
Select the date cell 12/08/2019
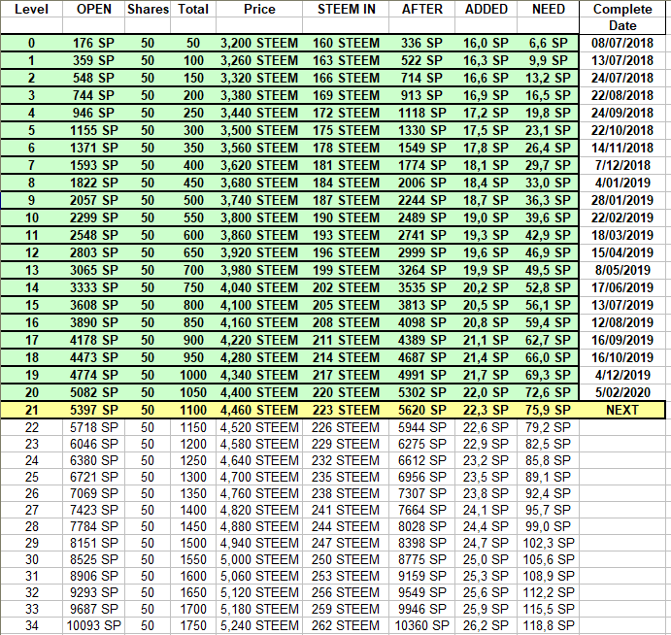tap(622, 323)
